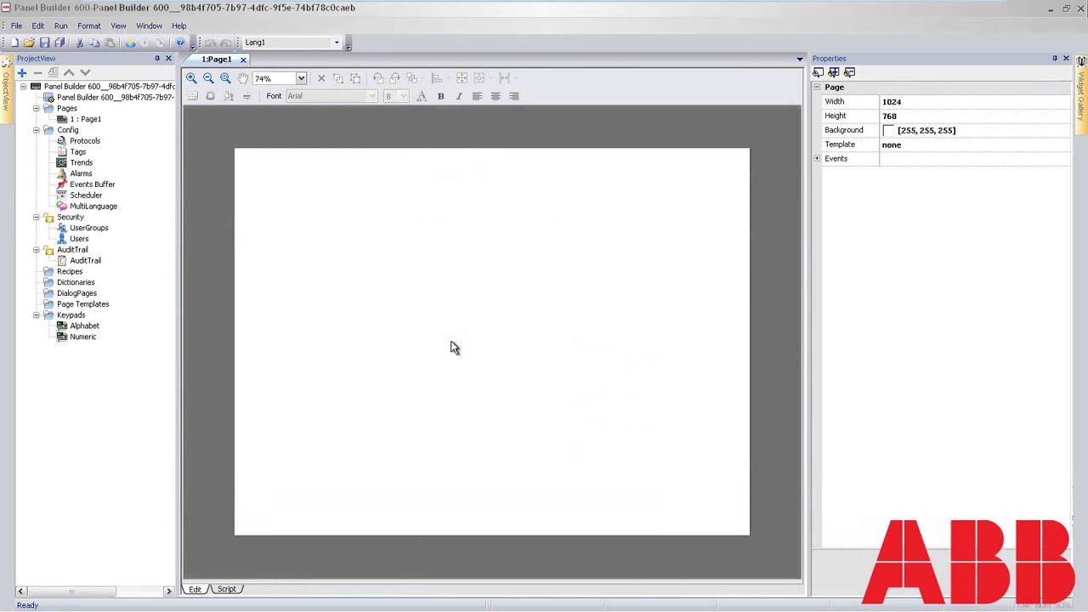
Task: Collapse the Config tree folder
Action: (x=37, y=130)
